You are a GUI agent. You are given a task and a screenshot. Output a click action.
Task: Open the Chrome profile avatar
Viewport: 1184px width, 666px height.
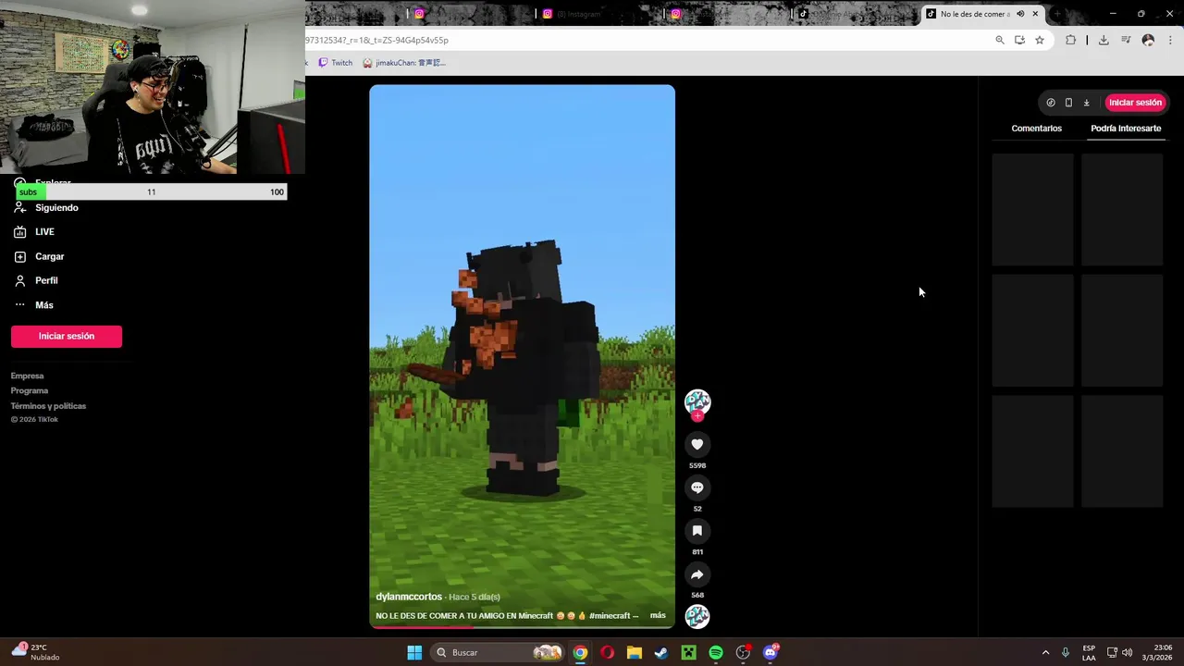[x=1148, y=40]
